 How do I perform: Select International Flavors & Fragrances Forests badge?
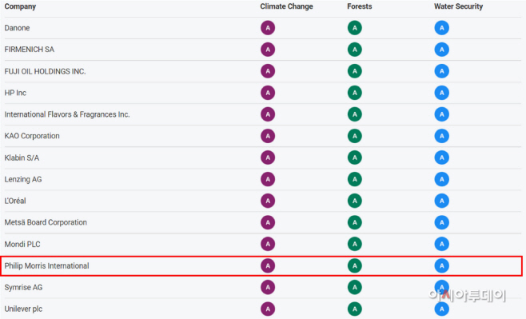point(355,114)
